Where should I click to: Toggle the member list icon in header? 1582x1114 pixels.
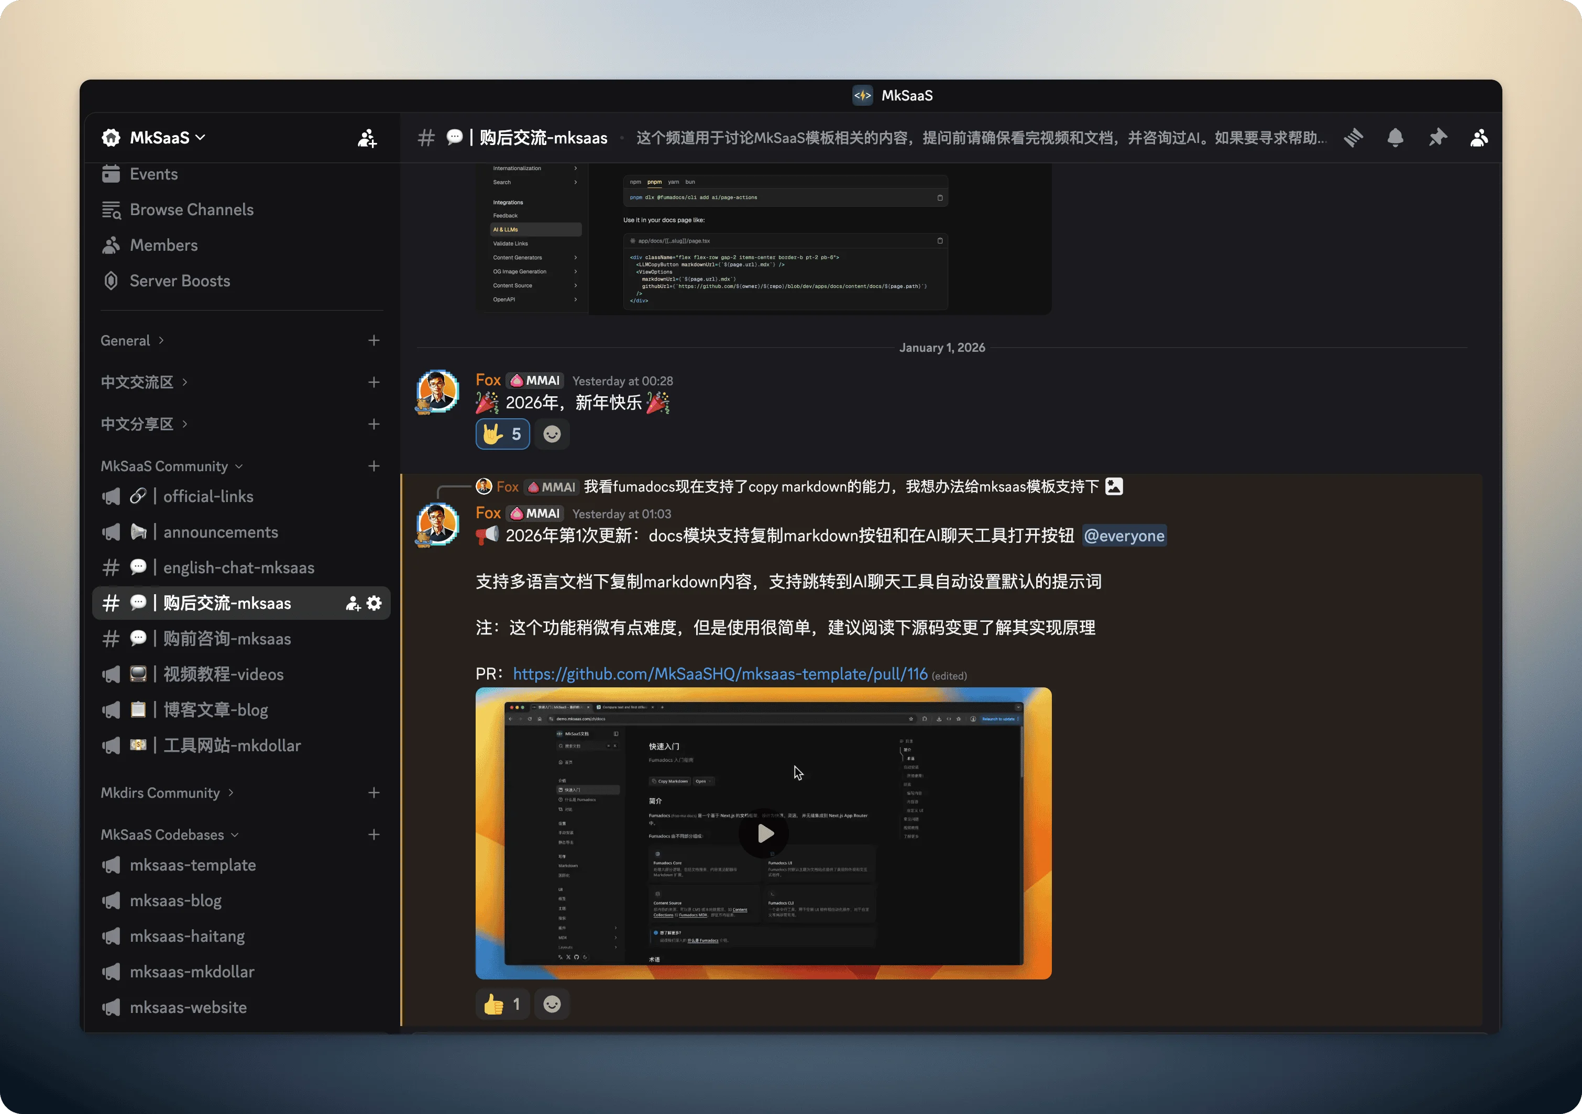[x=1479, y=138]
